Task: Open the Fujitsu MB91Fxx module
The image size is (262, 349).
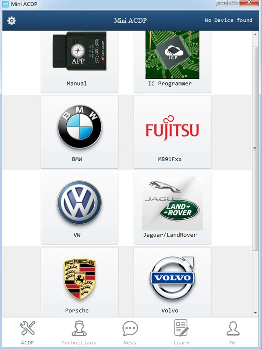Action: coord(172,132)
